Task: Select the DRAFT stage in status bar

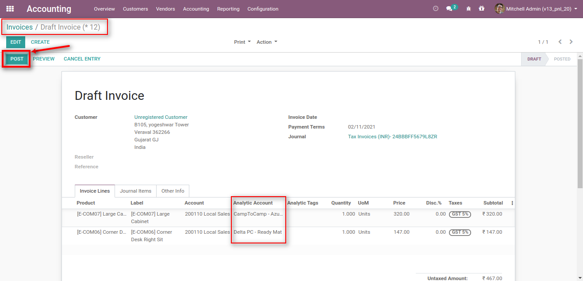Action: pyautogui.click(x=534, y=59)
